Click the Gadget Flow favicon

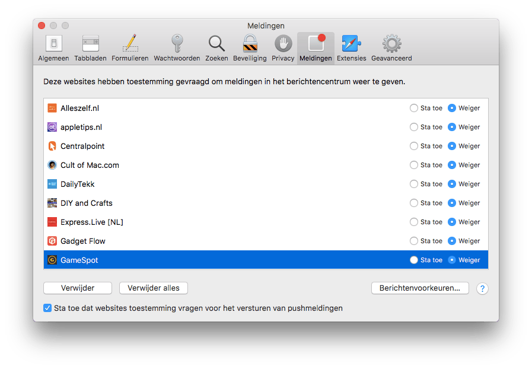[x=52, y=241]
